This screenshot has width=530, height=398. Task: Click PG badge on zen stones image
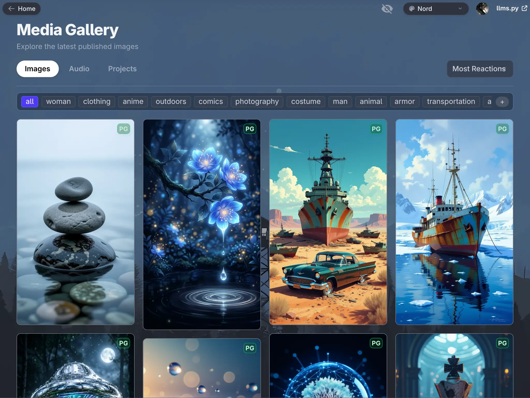point(124,129)
